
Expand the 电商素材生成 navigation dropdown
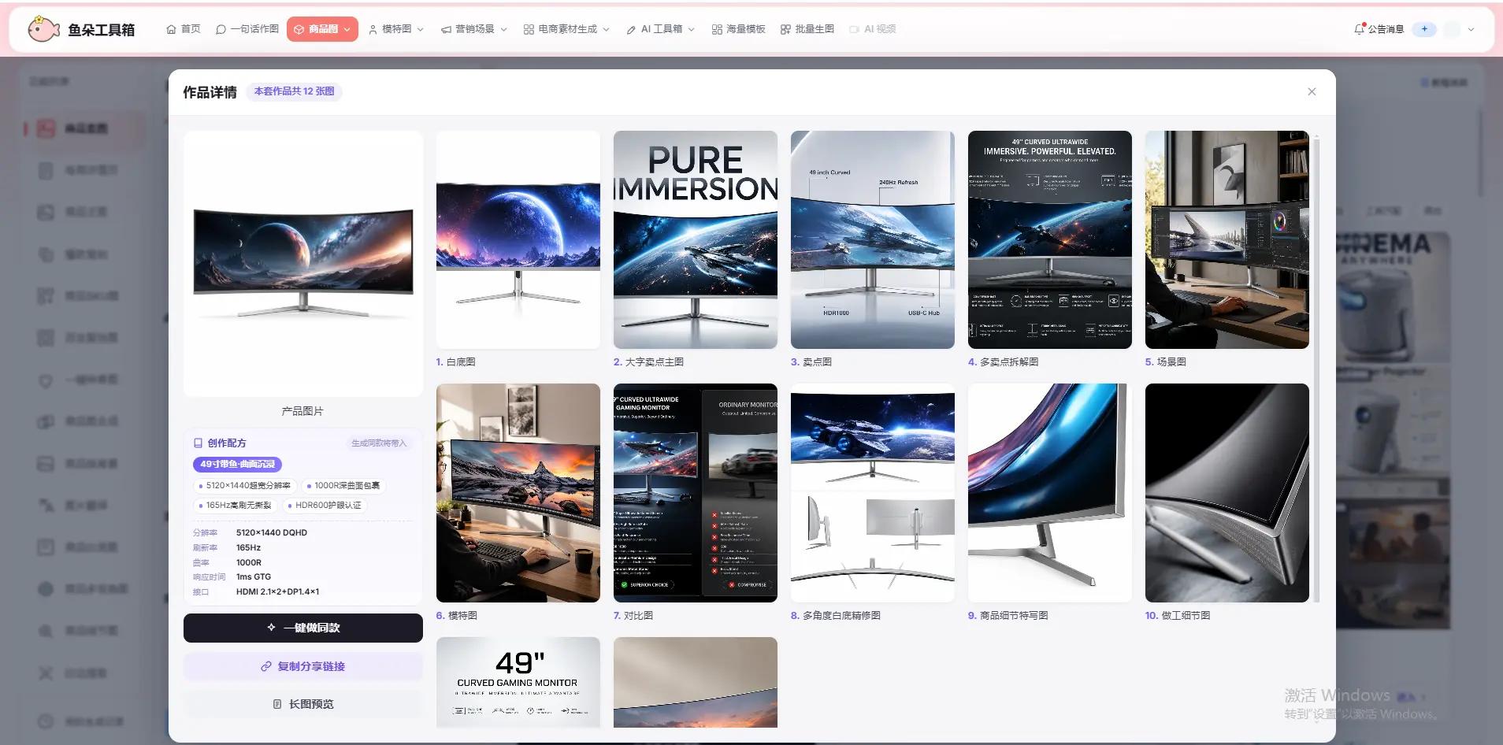click(567, 29)
